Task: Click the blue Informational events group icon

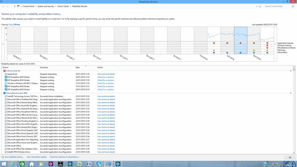Action: point(4,93)
